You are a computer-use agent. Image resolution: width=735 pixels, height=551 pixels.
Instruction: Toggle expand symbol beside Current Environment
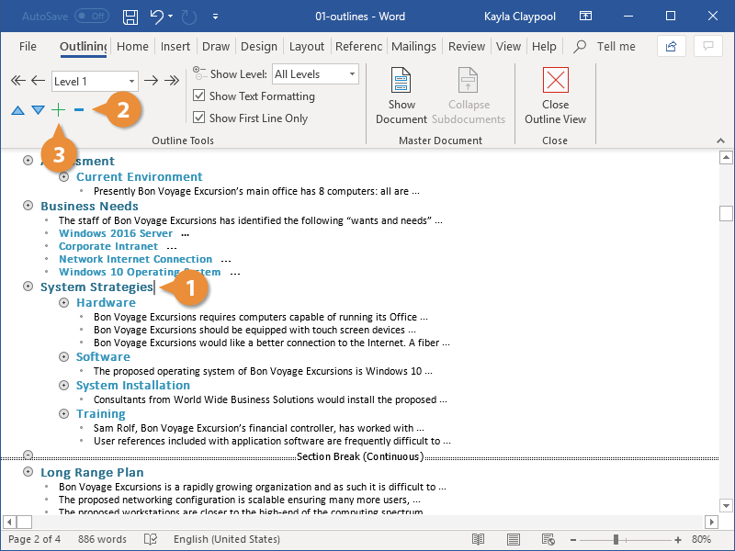(63, 177)
